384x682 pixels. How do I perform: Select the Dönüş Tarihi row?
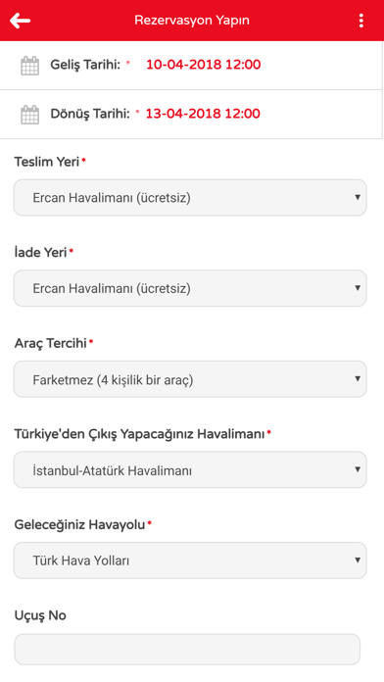191,115
